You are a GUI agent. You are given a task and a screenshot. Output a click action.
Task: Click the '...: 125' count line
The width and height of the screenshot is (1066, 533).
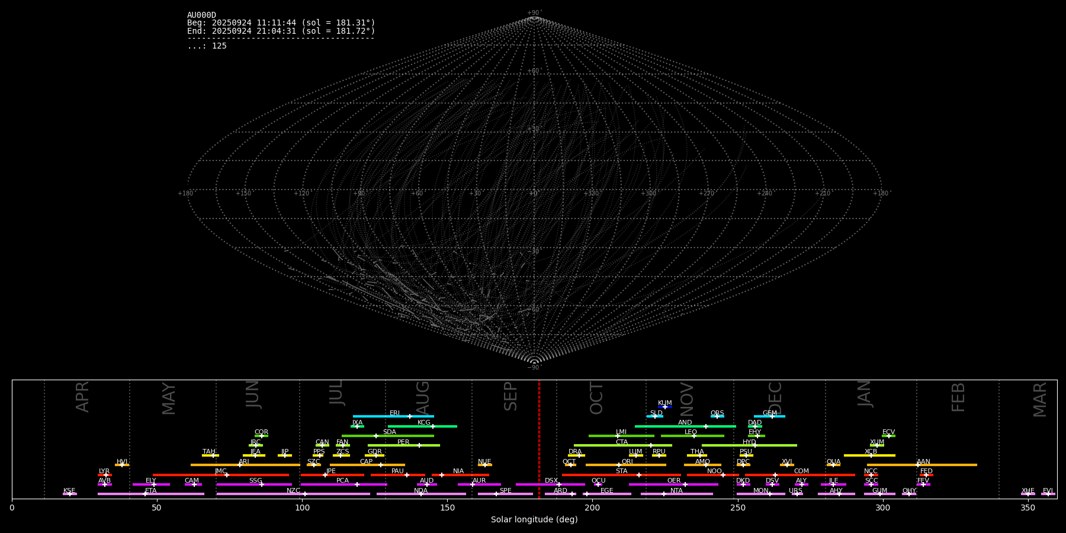(x=207, y=46)
